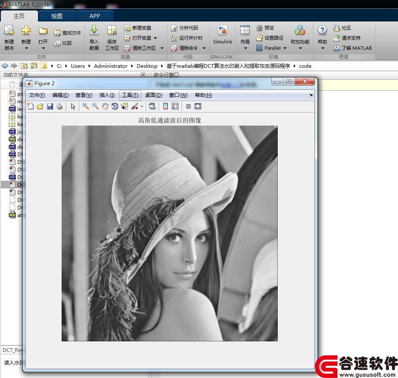This screenshot has width=398, height=378.
Task: Toggle Insert Legend in figure toolbar
Action: tap(175, 106)
